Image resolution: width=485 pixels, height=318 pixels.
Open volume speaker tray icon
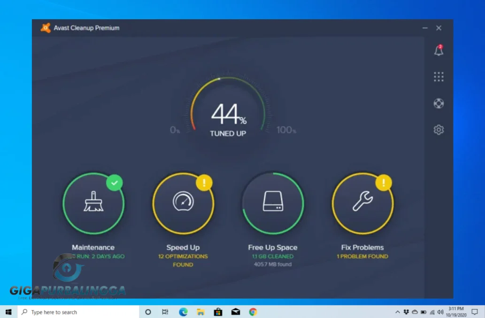(x=440, y=312)
